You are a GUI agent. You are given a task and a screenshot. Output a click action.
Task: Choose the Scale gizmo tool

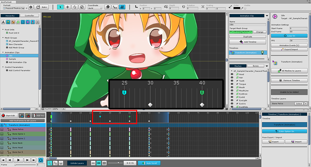pyautogui.click(x=82, y=7)
